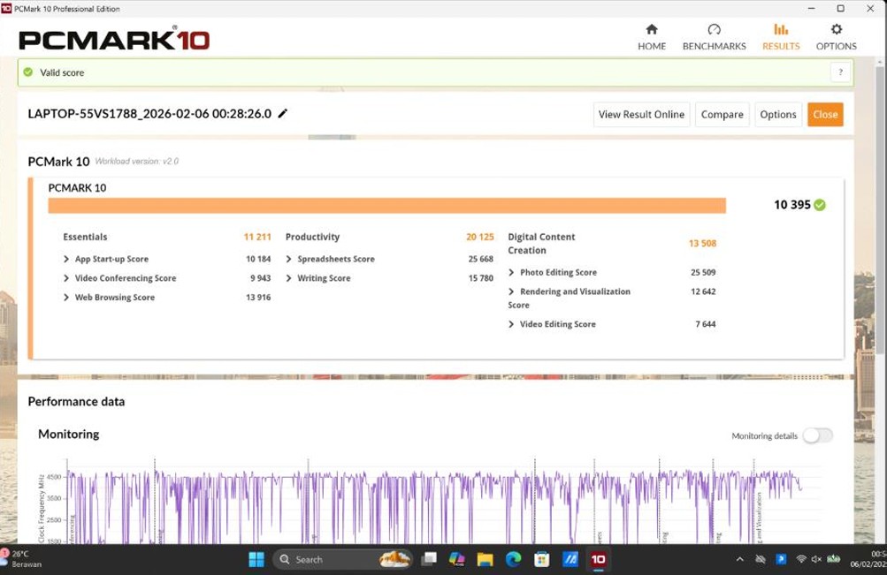Open Task View from taskbar

(430, 560)
